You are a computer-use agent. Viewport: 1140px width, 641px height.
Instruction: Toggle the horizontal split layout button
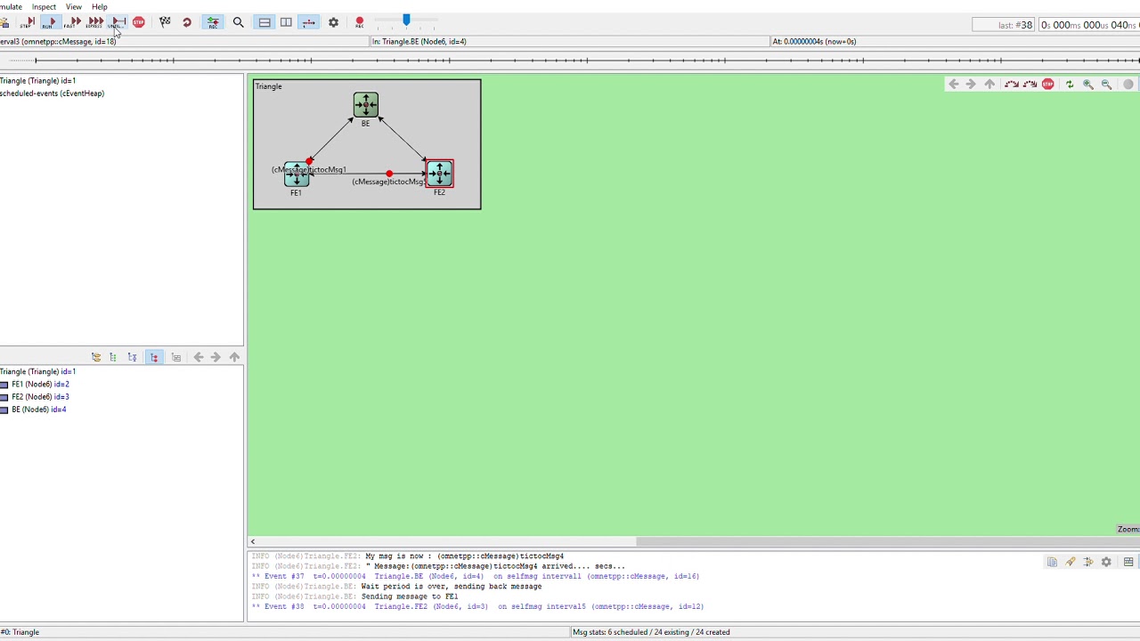[x=265, y=22]
